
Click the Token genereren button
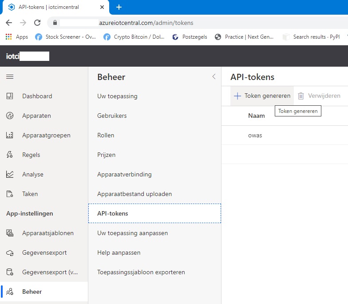click(x=262, y=96)
